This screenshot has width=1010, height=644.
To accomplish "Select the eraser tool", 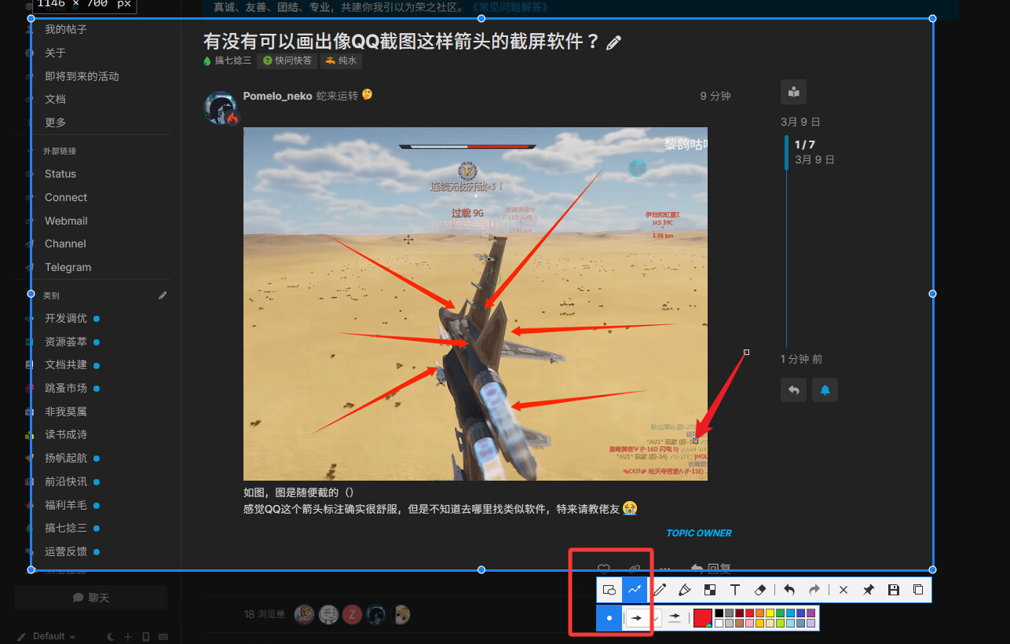I will click(759, 590).
